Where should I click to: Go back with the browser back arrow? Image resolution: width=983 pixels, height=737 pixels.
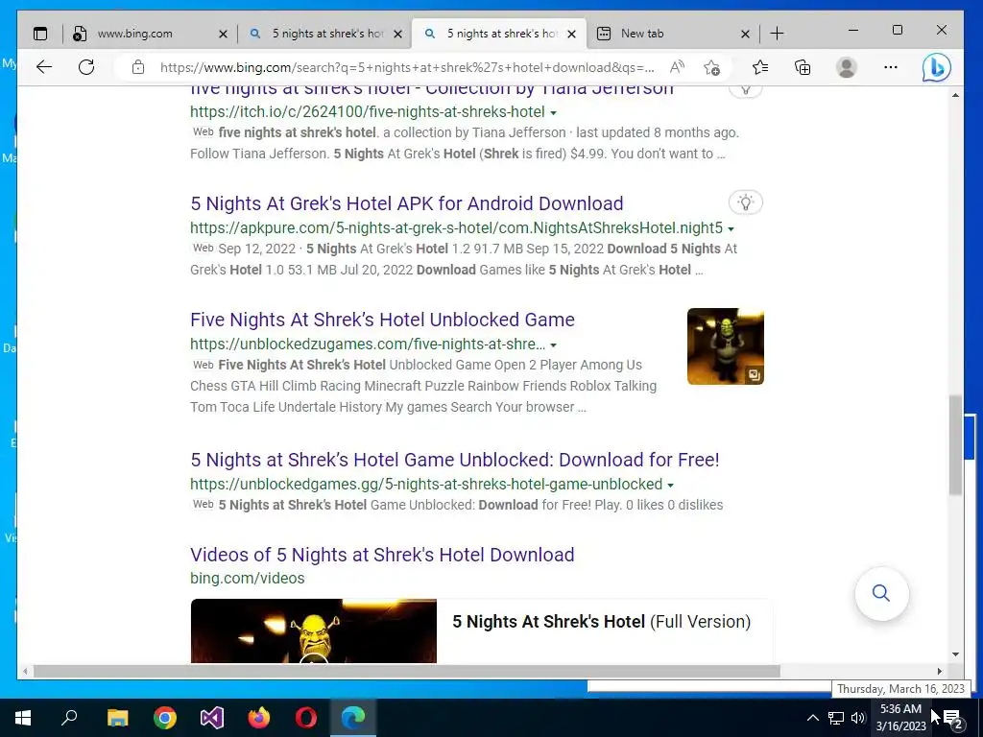(44, 67)
